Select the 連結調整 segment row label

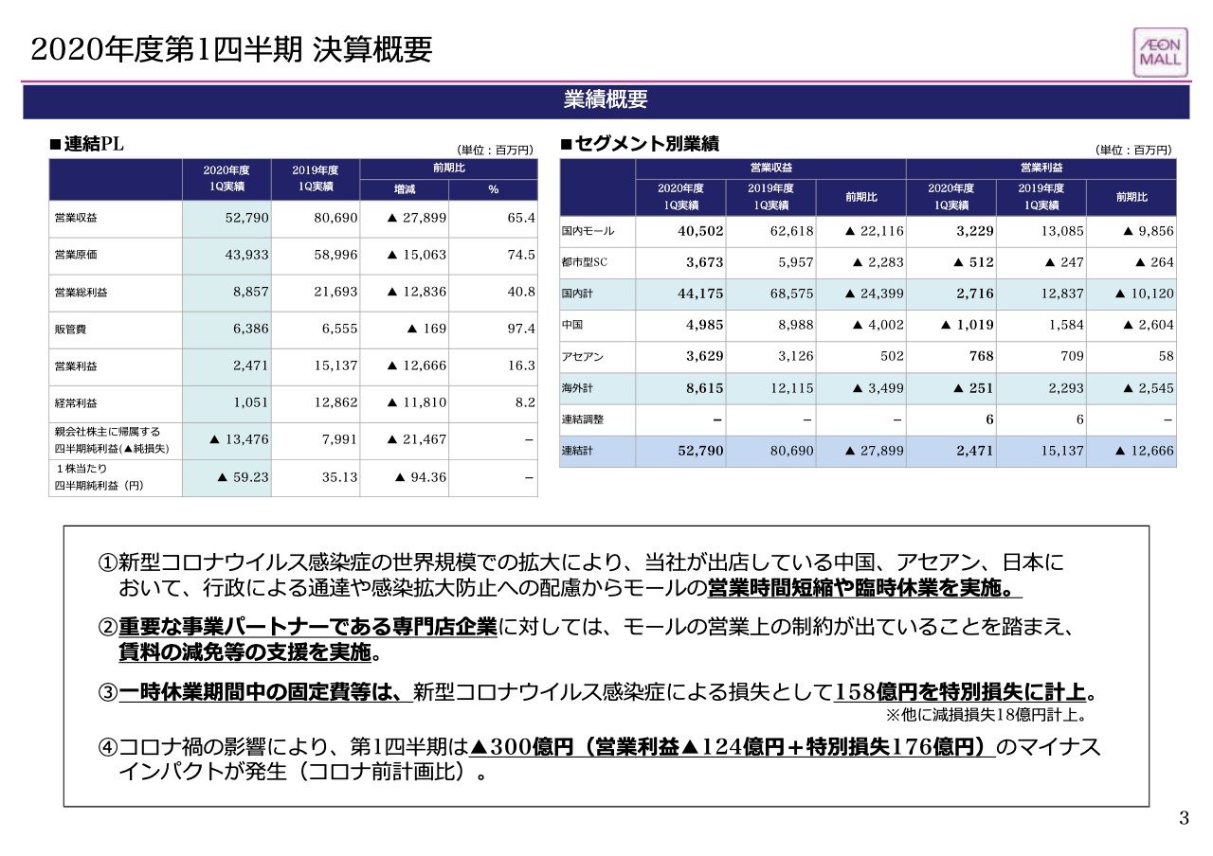(582, 419)
